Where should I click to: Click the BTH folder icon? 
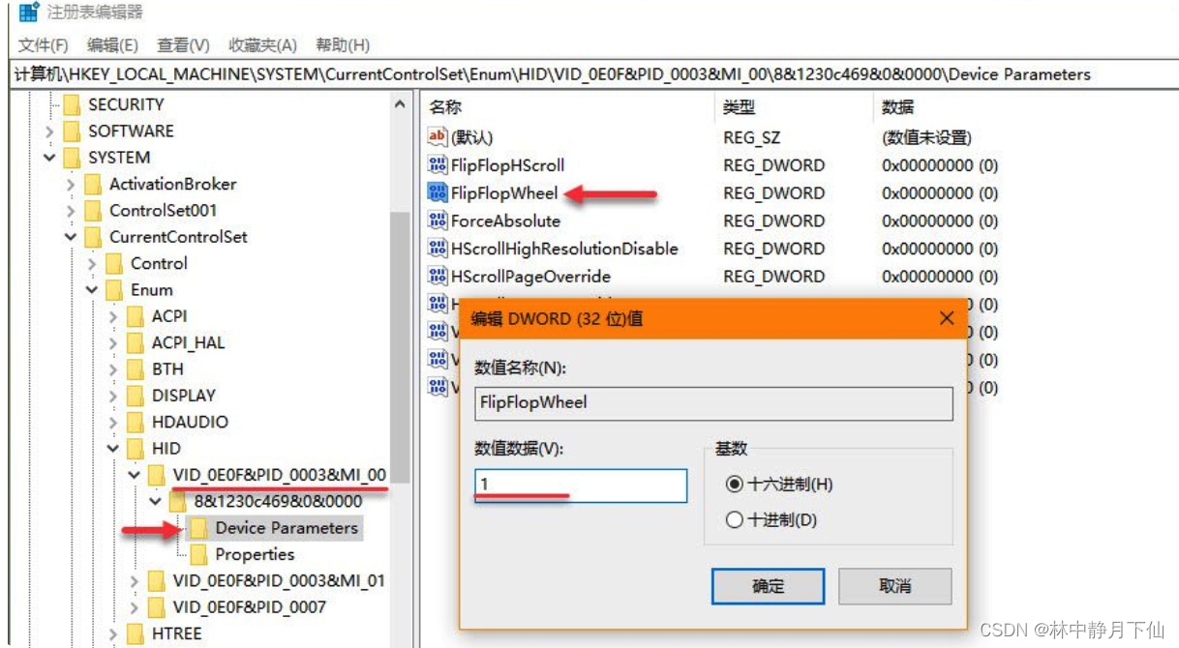[x=136, y=368]
